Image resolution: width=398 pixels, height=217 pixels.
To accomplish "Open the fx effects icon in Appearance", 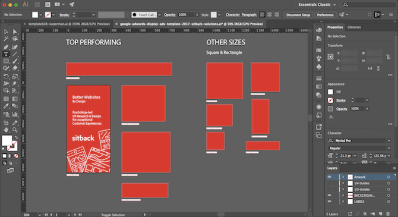I will 331,117.
